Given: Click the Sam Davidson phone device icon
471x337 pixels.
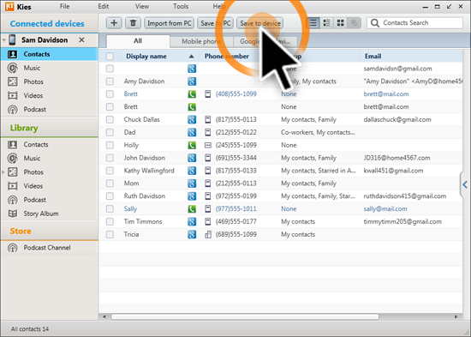Looking at the screenshot, I should [x=12, y=39].
